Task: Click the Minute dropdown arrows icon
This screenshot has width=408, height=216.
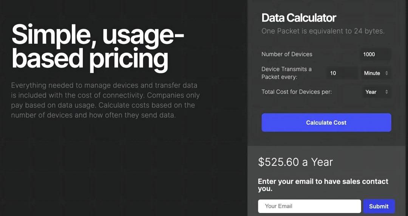Action: point(386,73)
